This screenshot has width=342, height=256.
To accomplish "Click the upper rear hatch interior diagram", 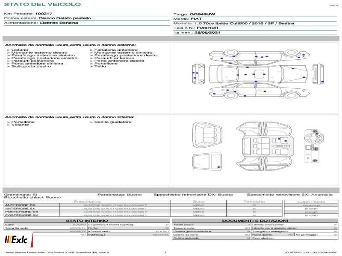I will pos(207,135).
